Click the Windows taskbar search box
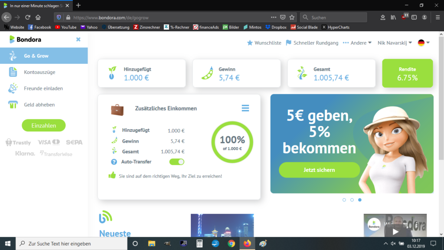The width and height of the screenshot is (444, 250). coord(72,243)
